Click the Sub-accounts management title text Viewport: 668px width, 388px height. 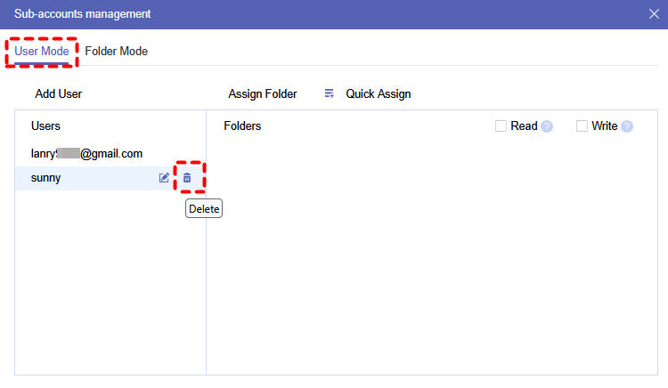tap(82, 14)
